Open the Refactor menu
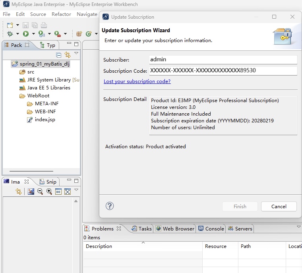 coord(61,14)
